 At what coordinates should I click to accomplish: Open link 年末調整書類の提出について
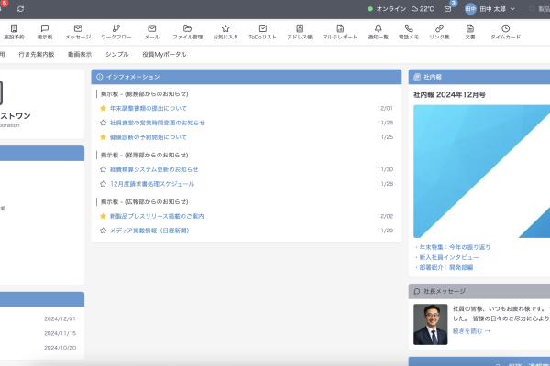coord(148,108)
